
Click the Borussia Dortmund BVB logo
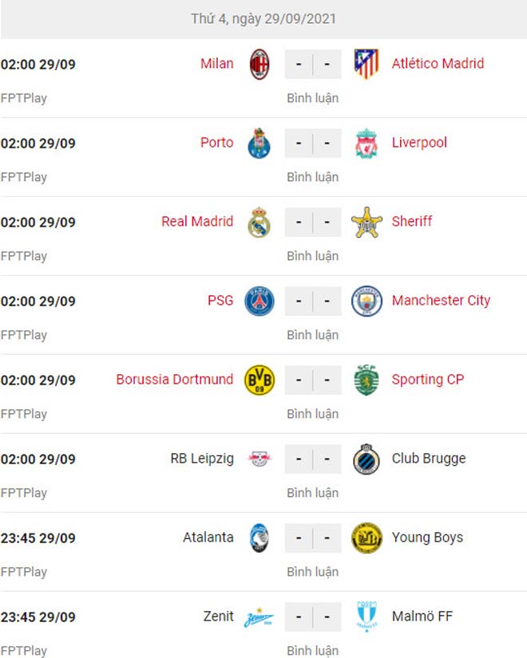pyautogui.click(x=260, y=380)
